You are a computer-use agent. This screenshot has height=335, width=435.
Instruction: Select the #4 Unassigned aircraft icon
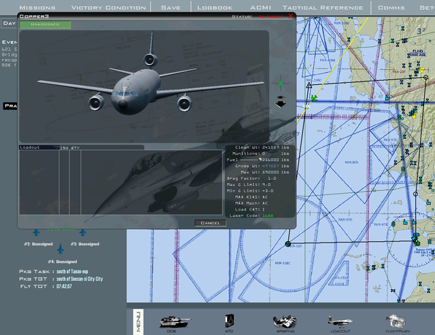[60, 249]
